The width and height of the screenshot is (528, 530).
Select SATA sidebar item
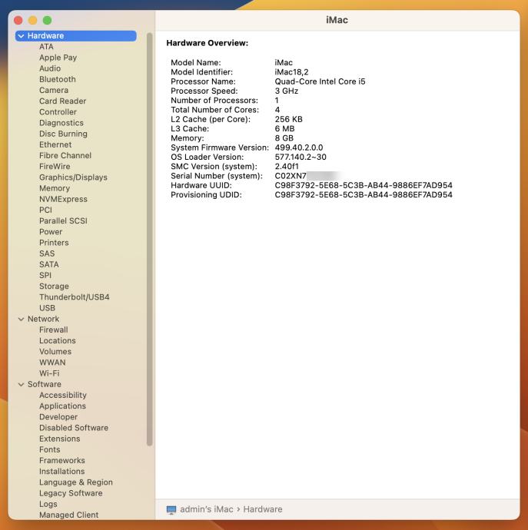49,264
